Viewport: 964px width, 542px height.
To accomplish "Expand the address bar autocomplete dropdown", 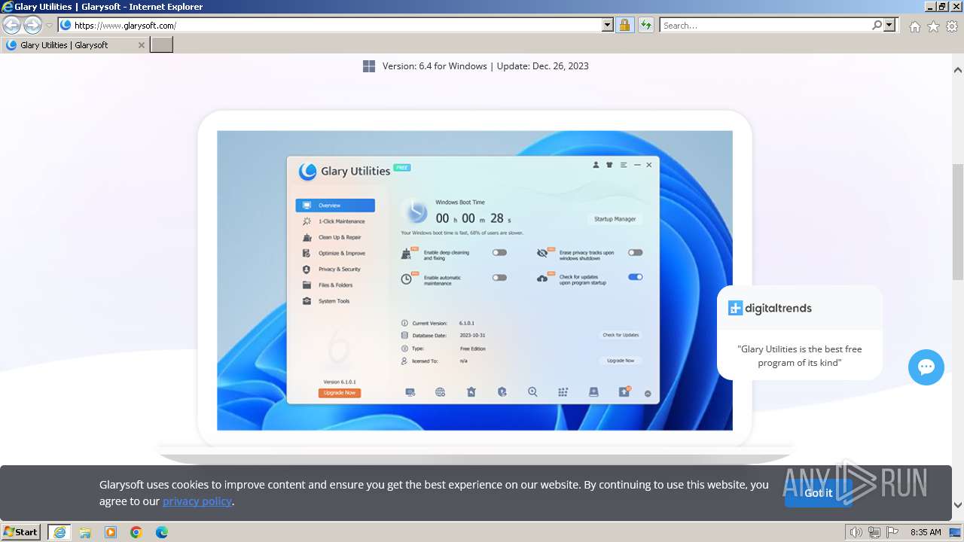I will click(x=608, y=25).
